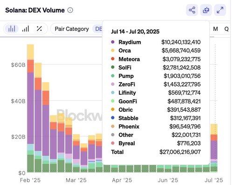The width and height of the screenshot is (233, 185).
Task: Toggle percentage view mode
Action: point(39,29)
